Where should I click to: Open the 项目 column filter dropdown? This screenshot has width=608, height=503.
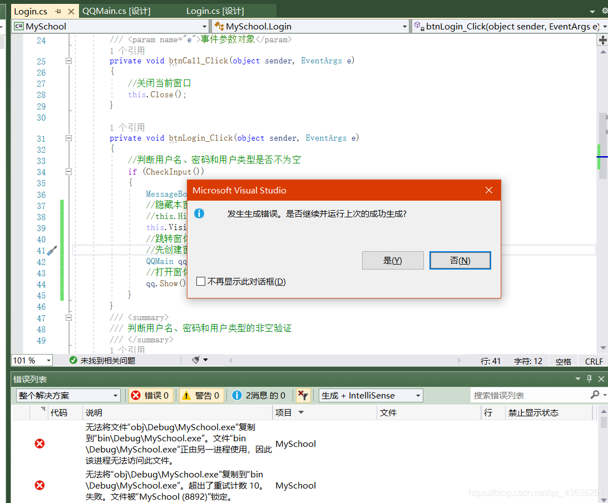pyautogui.click(x=301, y=412)
